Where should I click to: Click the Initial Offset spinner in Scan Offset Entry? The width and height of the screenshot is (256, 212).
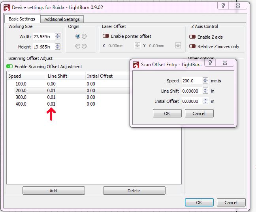click(x=205, y=101)
